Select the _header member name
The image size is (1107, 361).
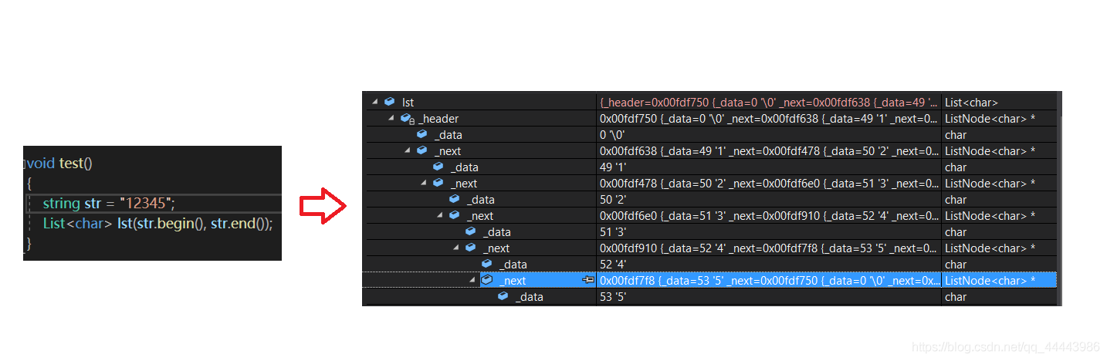438,119
